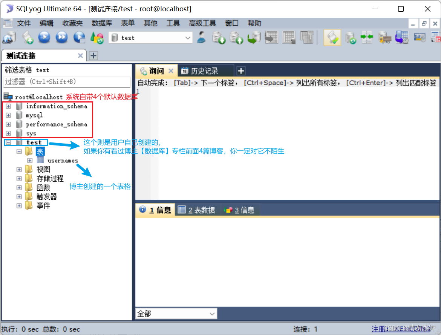Screen dimensions: 441x335
Task: Open the new query editor icon
Action: [28, 38]
